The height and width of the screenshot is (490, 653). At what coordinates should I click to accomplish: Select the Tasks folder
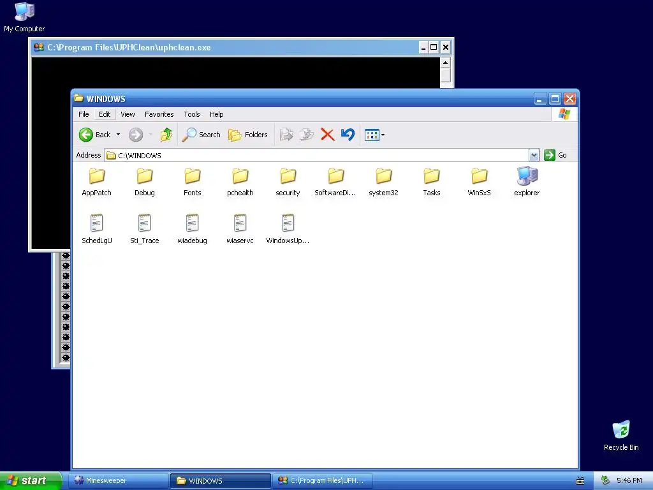(x=432, y=182)
